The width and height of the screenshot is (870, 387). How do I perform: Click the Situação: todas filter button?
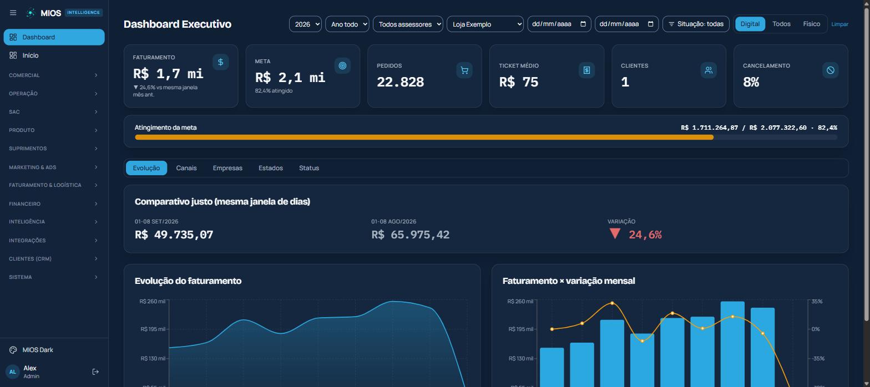pyautogui.click(x=696, y=24)
